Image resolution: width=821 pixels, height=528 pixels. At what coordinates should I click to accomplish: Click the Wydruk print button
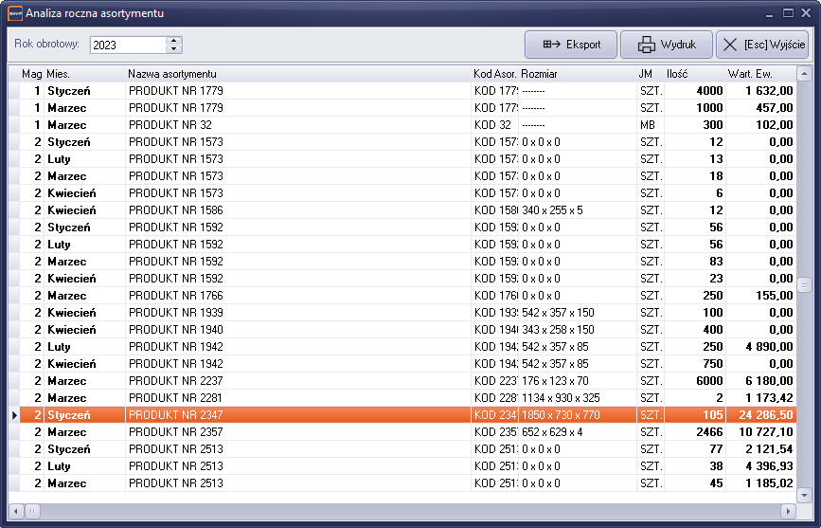point(667,45)
